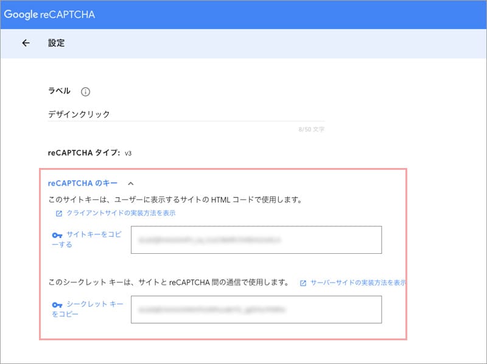Click the reCAPTCHA タイプ: v3 text
487x364 pixels.
click(89, 153)
